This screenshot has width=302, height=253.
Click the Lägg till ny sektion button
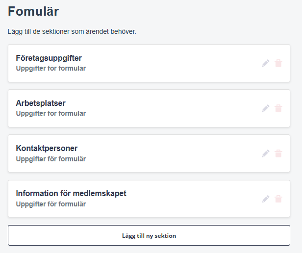click(x=149, y=235)
